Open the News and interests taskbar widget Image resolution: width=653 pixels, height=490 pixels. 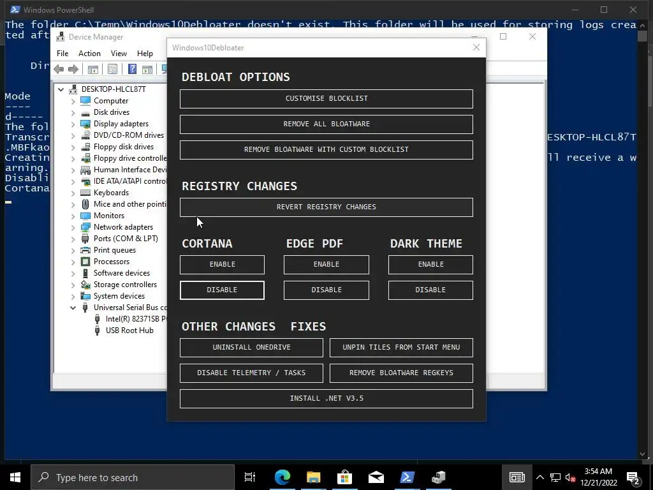click(517, 477)
